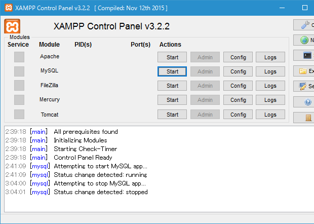The image size is (314, 224).
Task: Launch Shell via the terminal icon
Action: pos(307,55)
